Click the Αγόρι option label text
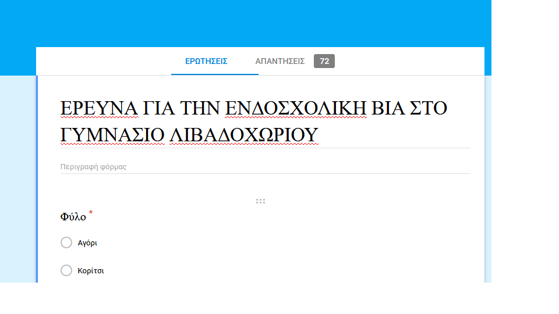The height and width of the screenshot is (314, 559). coord(87,243)
